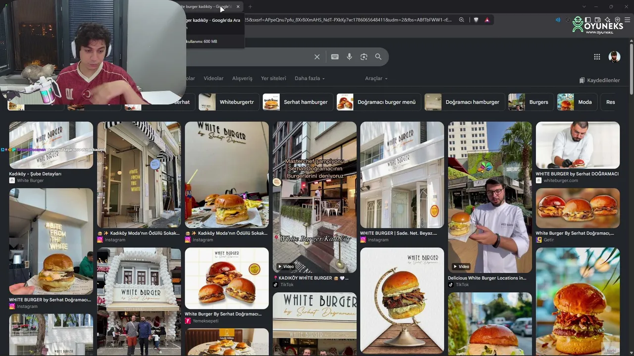The height and width of the screenshot is (356, 634).
Task: Open the three burgers Yemeksepeti image
Action: point(227,278)
